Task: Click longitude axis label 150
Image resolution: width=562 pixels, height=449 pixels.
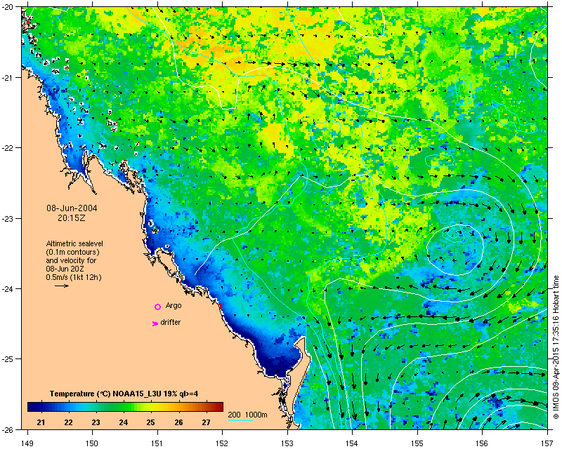Action: [x=92, y=443]
